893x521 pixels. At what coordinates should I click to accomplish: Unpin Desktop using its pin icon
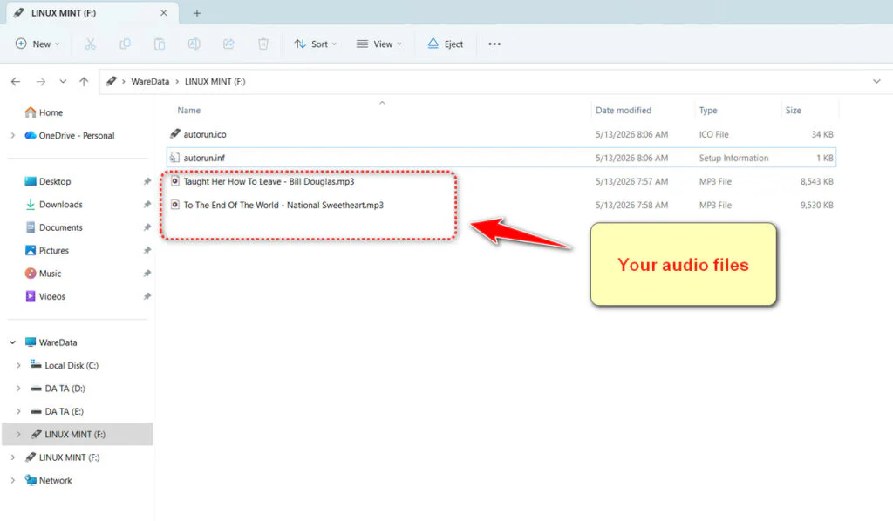[147, 181]
